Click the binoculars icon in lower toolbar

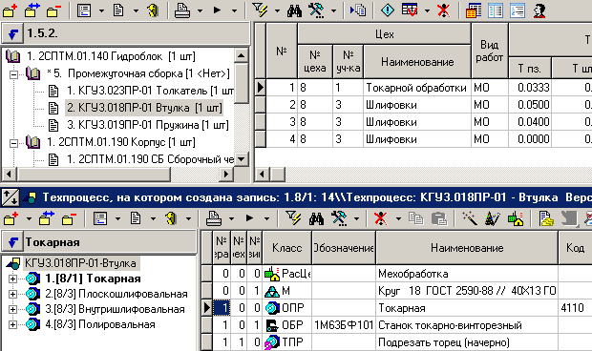coord(316,218)
